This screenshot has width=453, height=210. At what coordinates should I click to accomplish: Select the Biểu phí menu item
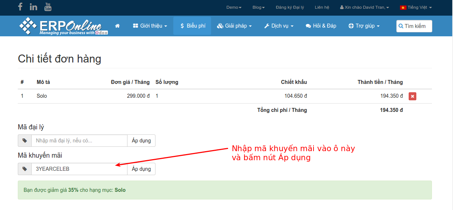point(192,26)
